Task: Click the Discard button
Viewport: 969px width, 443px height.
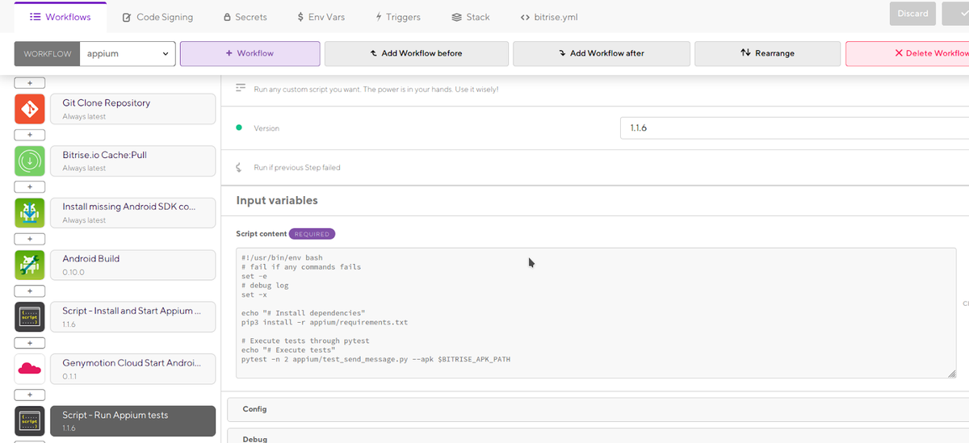Action: pyautogui.click(x=912, y=14)
